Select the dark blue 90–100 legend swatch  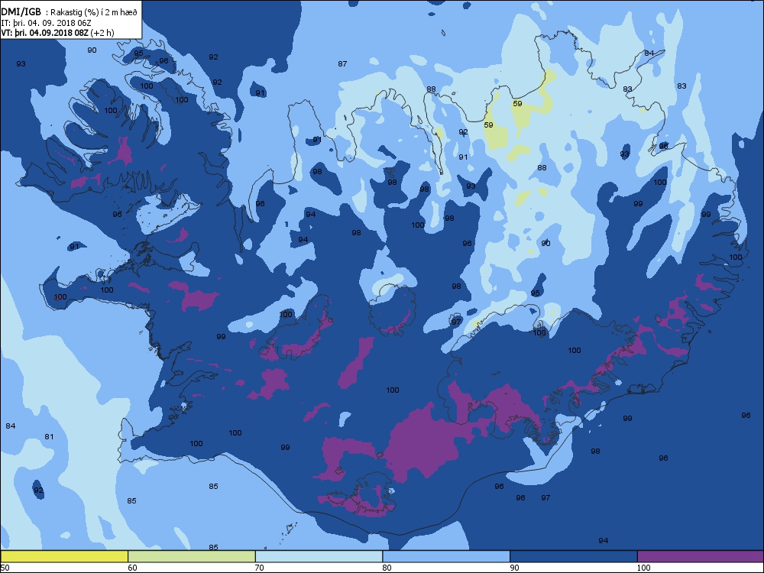tap(574, 556)
